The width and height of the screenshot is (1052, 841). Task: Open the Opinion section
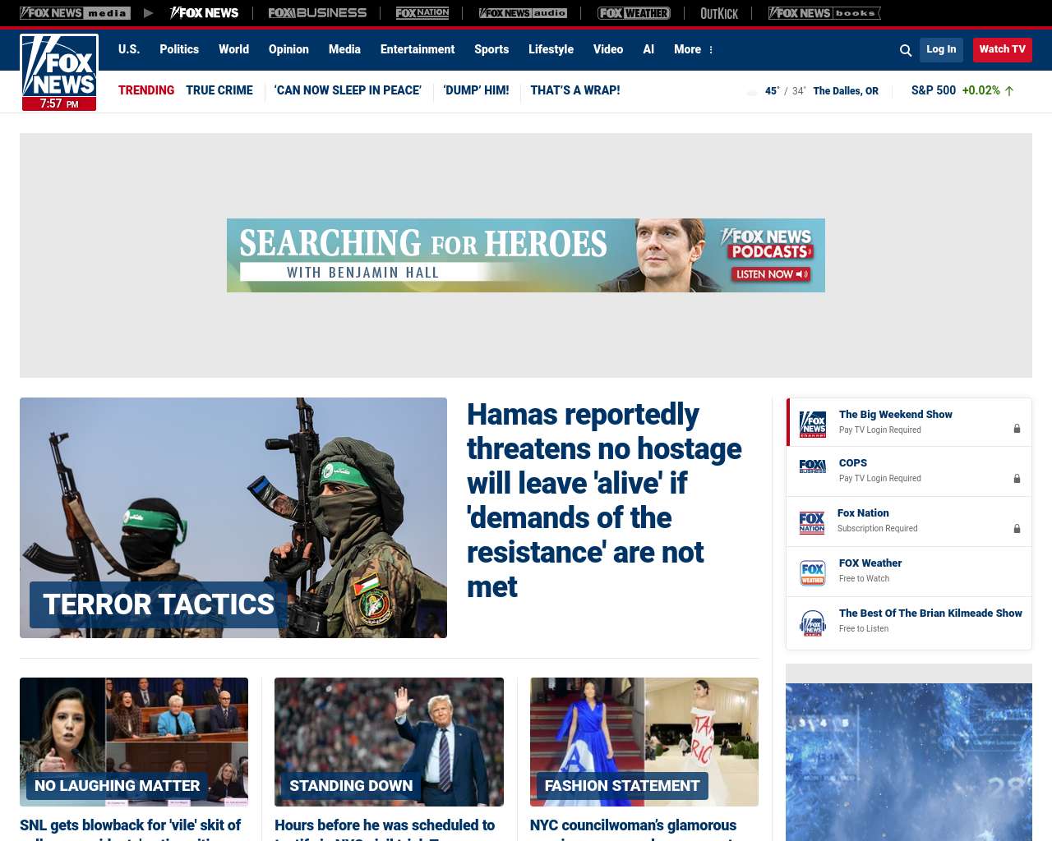click(288, 49)
